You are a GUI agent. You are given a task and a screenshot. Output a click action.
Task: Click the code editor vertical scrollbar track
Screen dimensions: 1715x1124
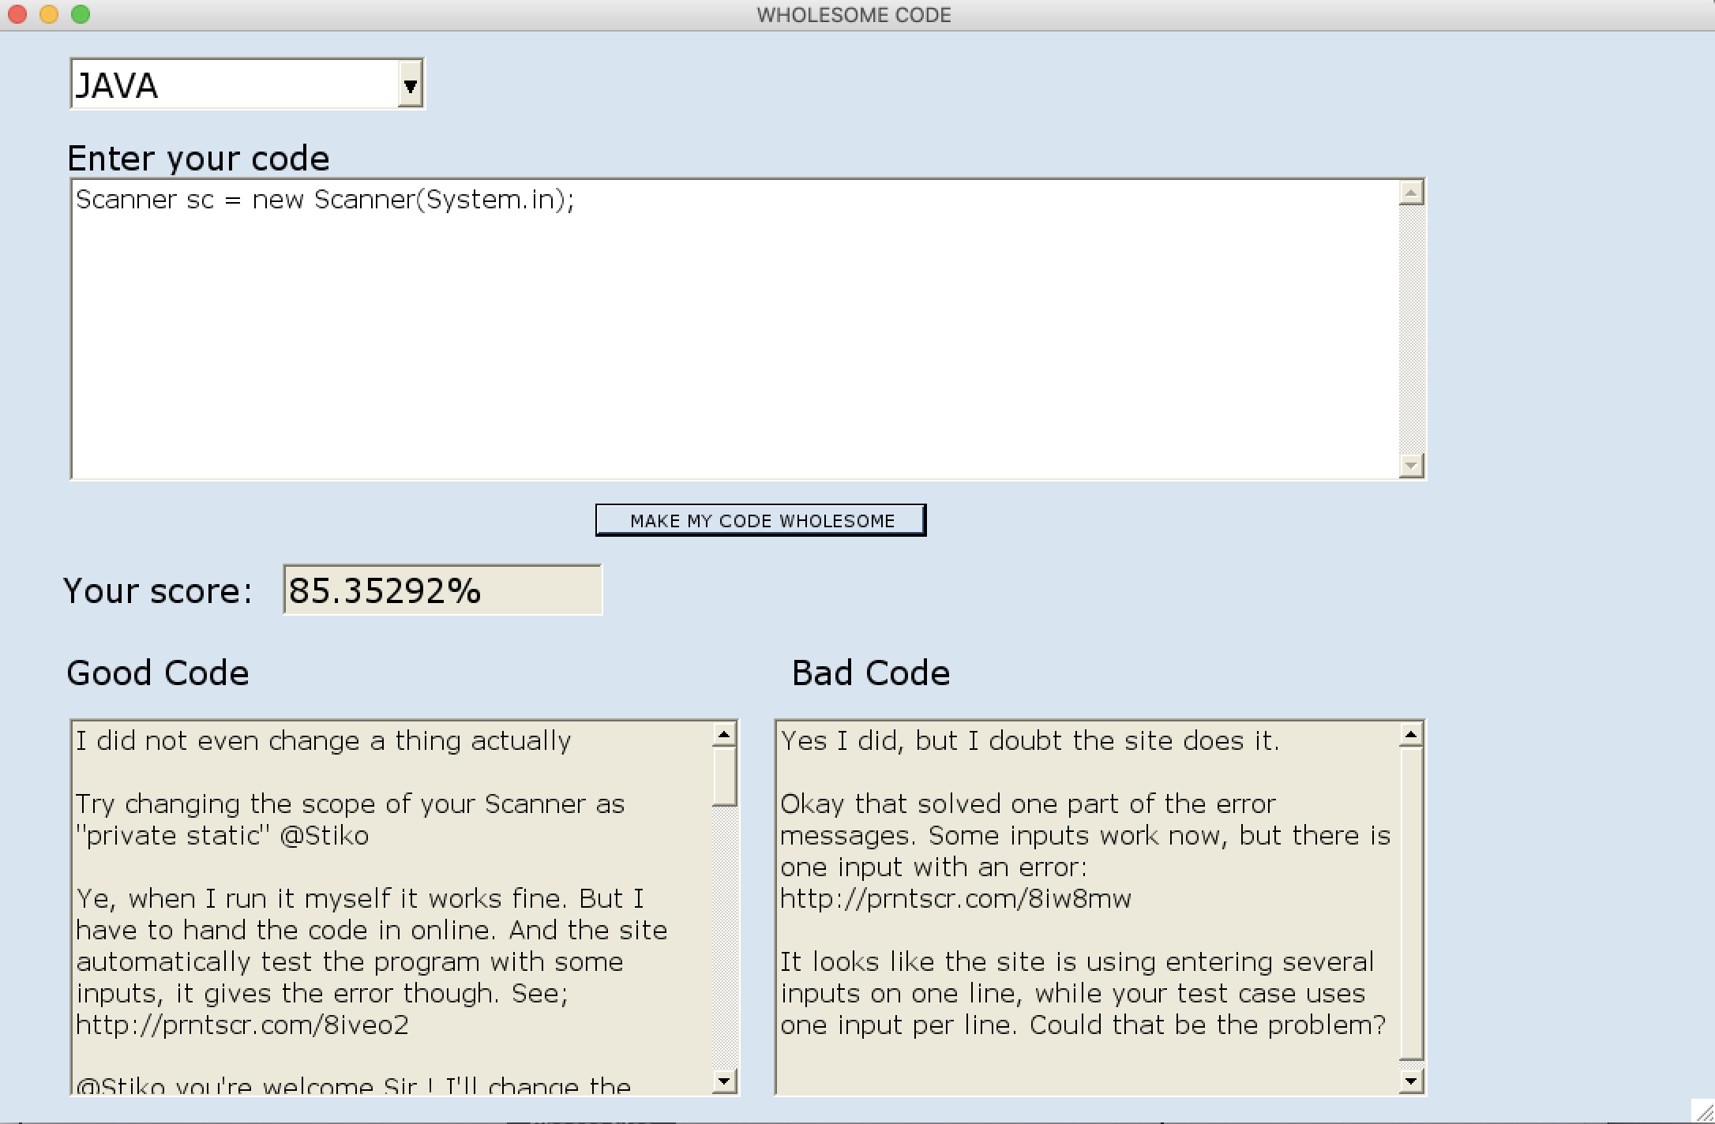1411,328
